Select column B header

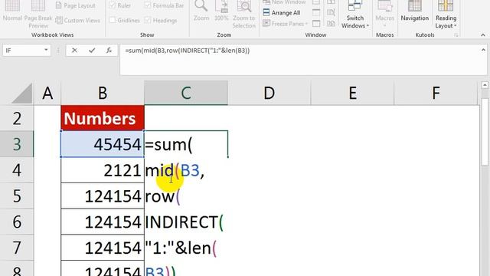pyautogui.click(x=103, y=93)
